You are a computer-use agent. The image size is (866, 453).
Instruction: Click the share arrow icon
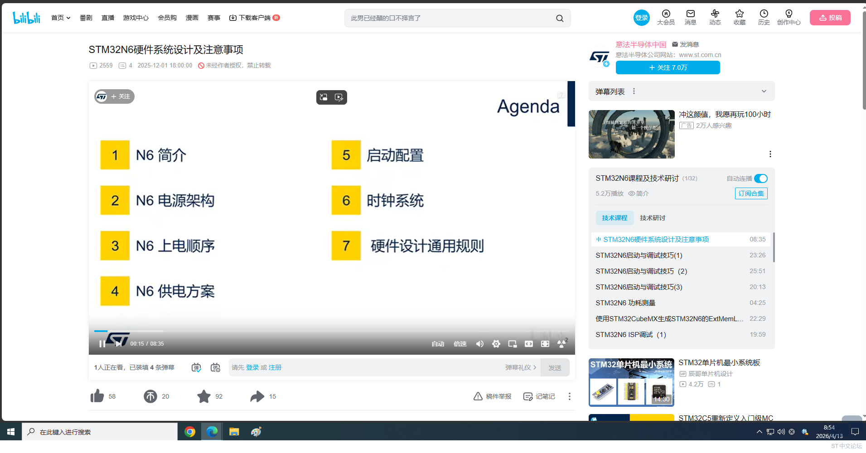pos(257,396)
